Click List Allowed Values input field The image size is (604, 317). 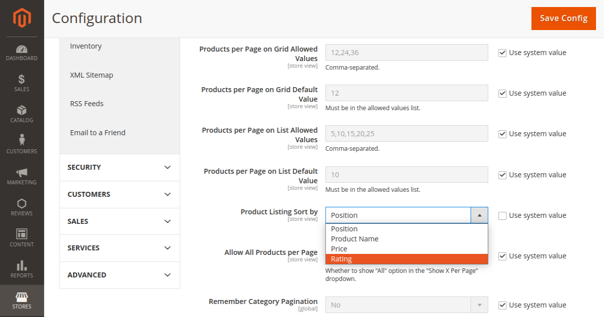[x=407, y=134]
